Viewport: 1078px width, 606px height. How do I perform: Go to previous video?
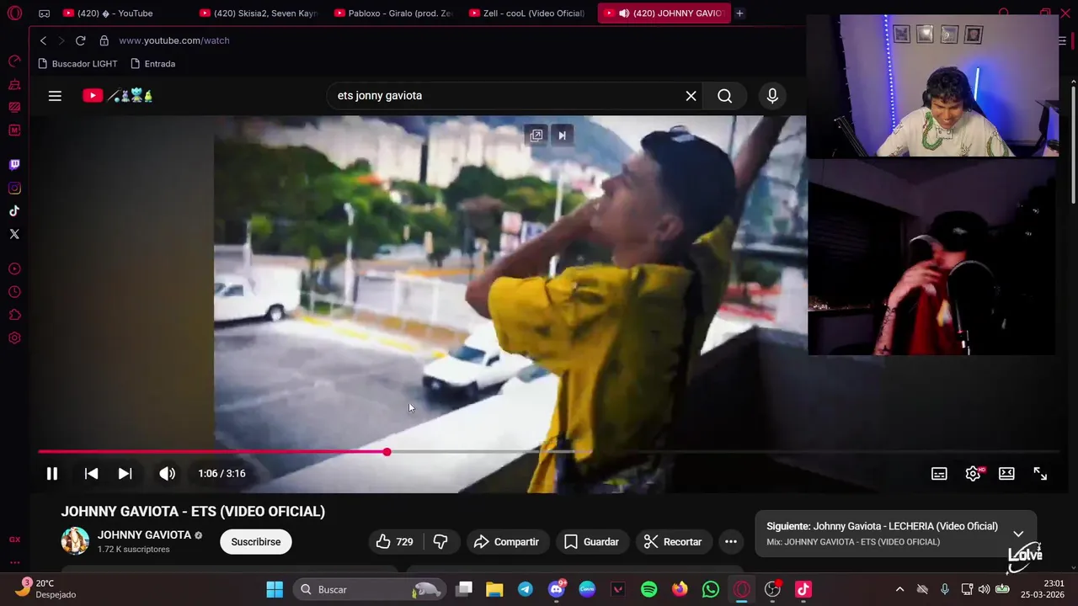click(91, 474)
